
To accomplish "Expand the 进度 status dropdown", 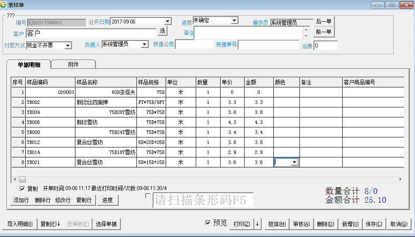I will 234,20.
